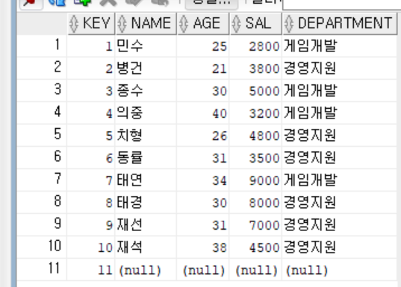Select name cell 태연
401x287 pixels.
[x=146, y=180]
